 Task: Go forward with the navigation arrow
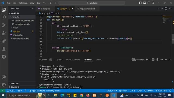55,3
